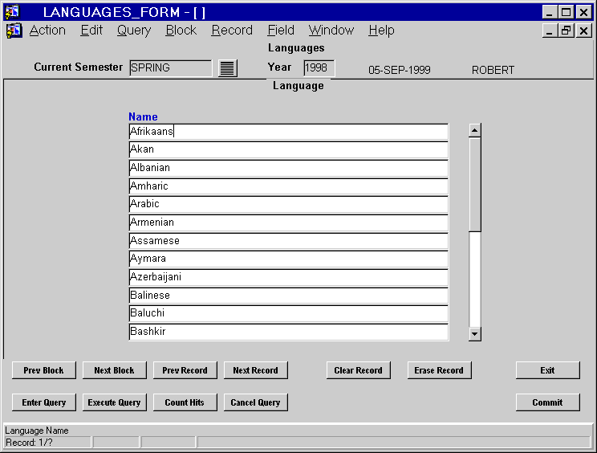Viewport: 597px width, 453px height.
Task: Select the Armenian name field
Action: coord(289,222)
